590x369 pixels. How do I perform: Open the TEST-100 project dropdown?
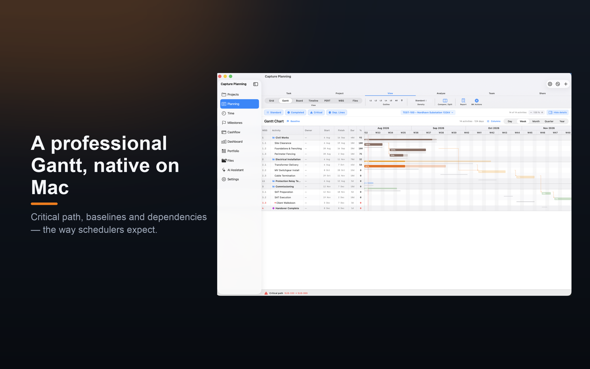428,113
